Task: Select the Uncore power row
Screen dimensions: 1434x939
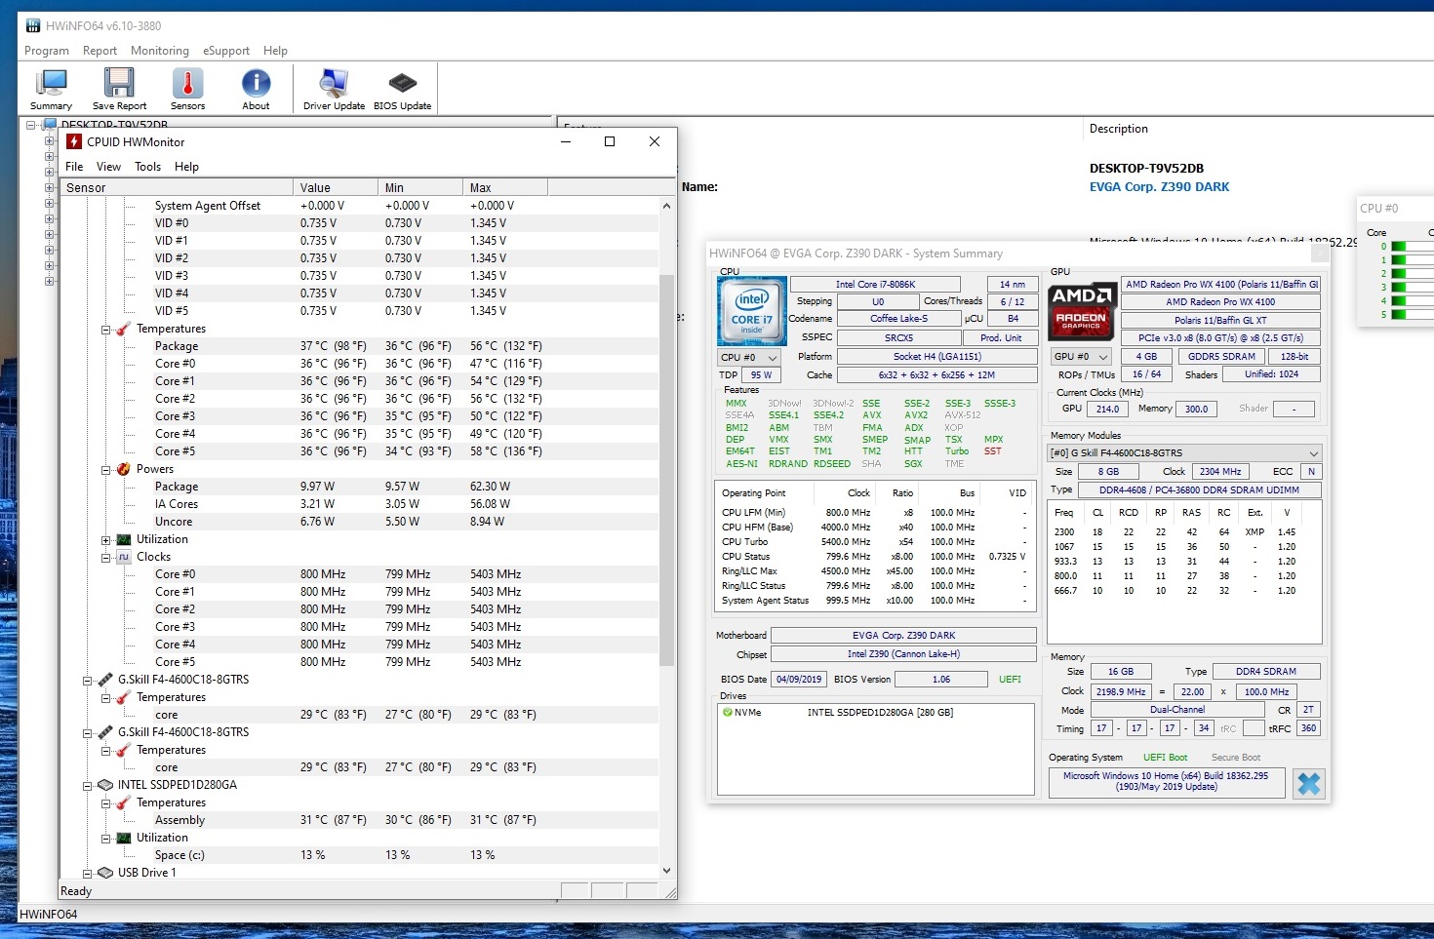Action: 359,522
